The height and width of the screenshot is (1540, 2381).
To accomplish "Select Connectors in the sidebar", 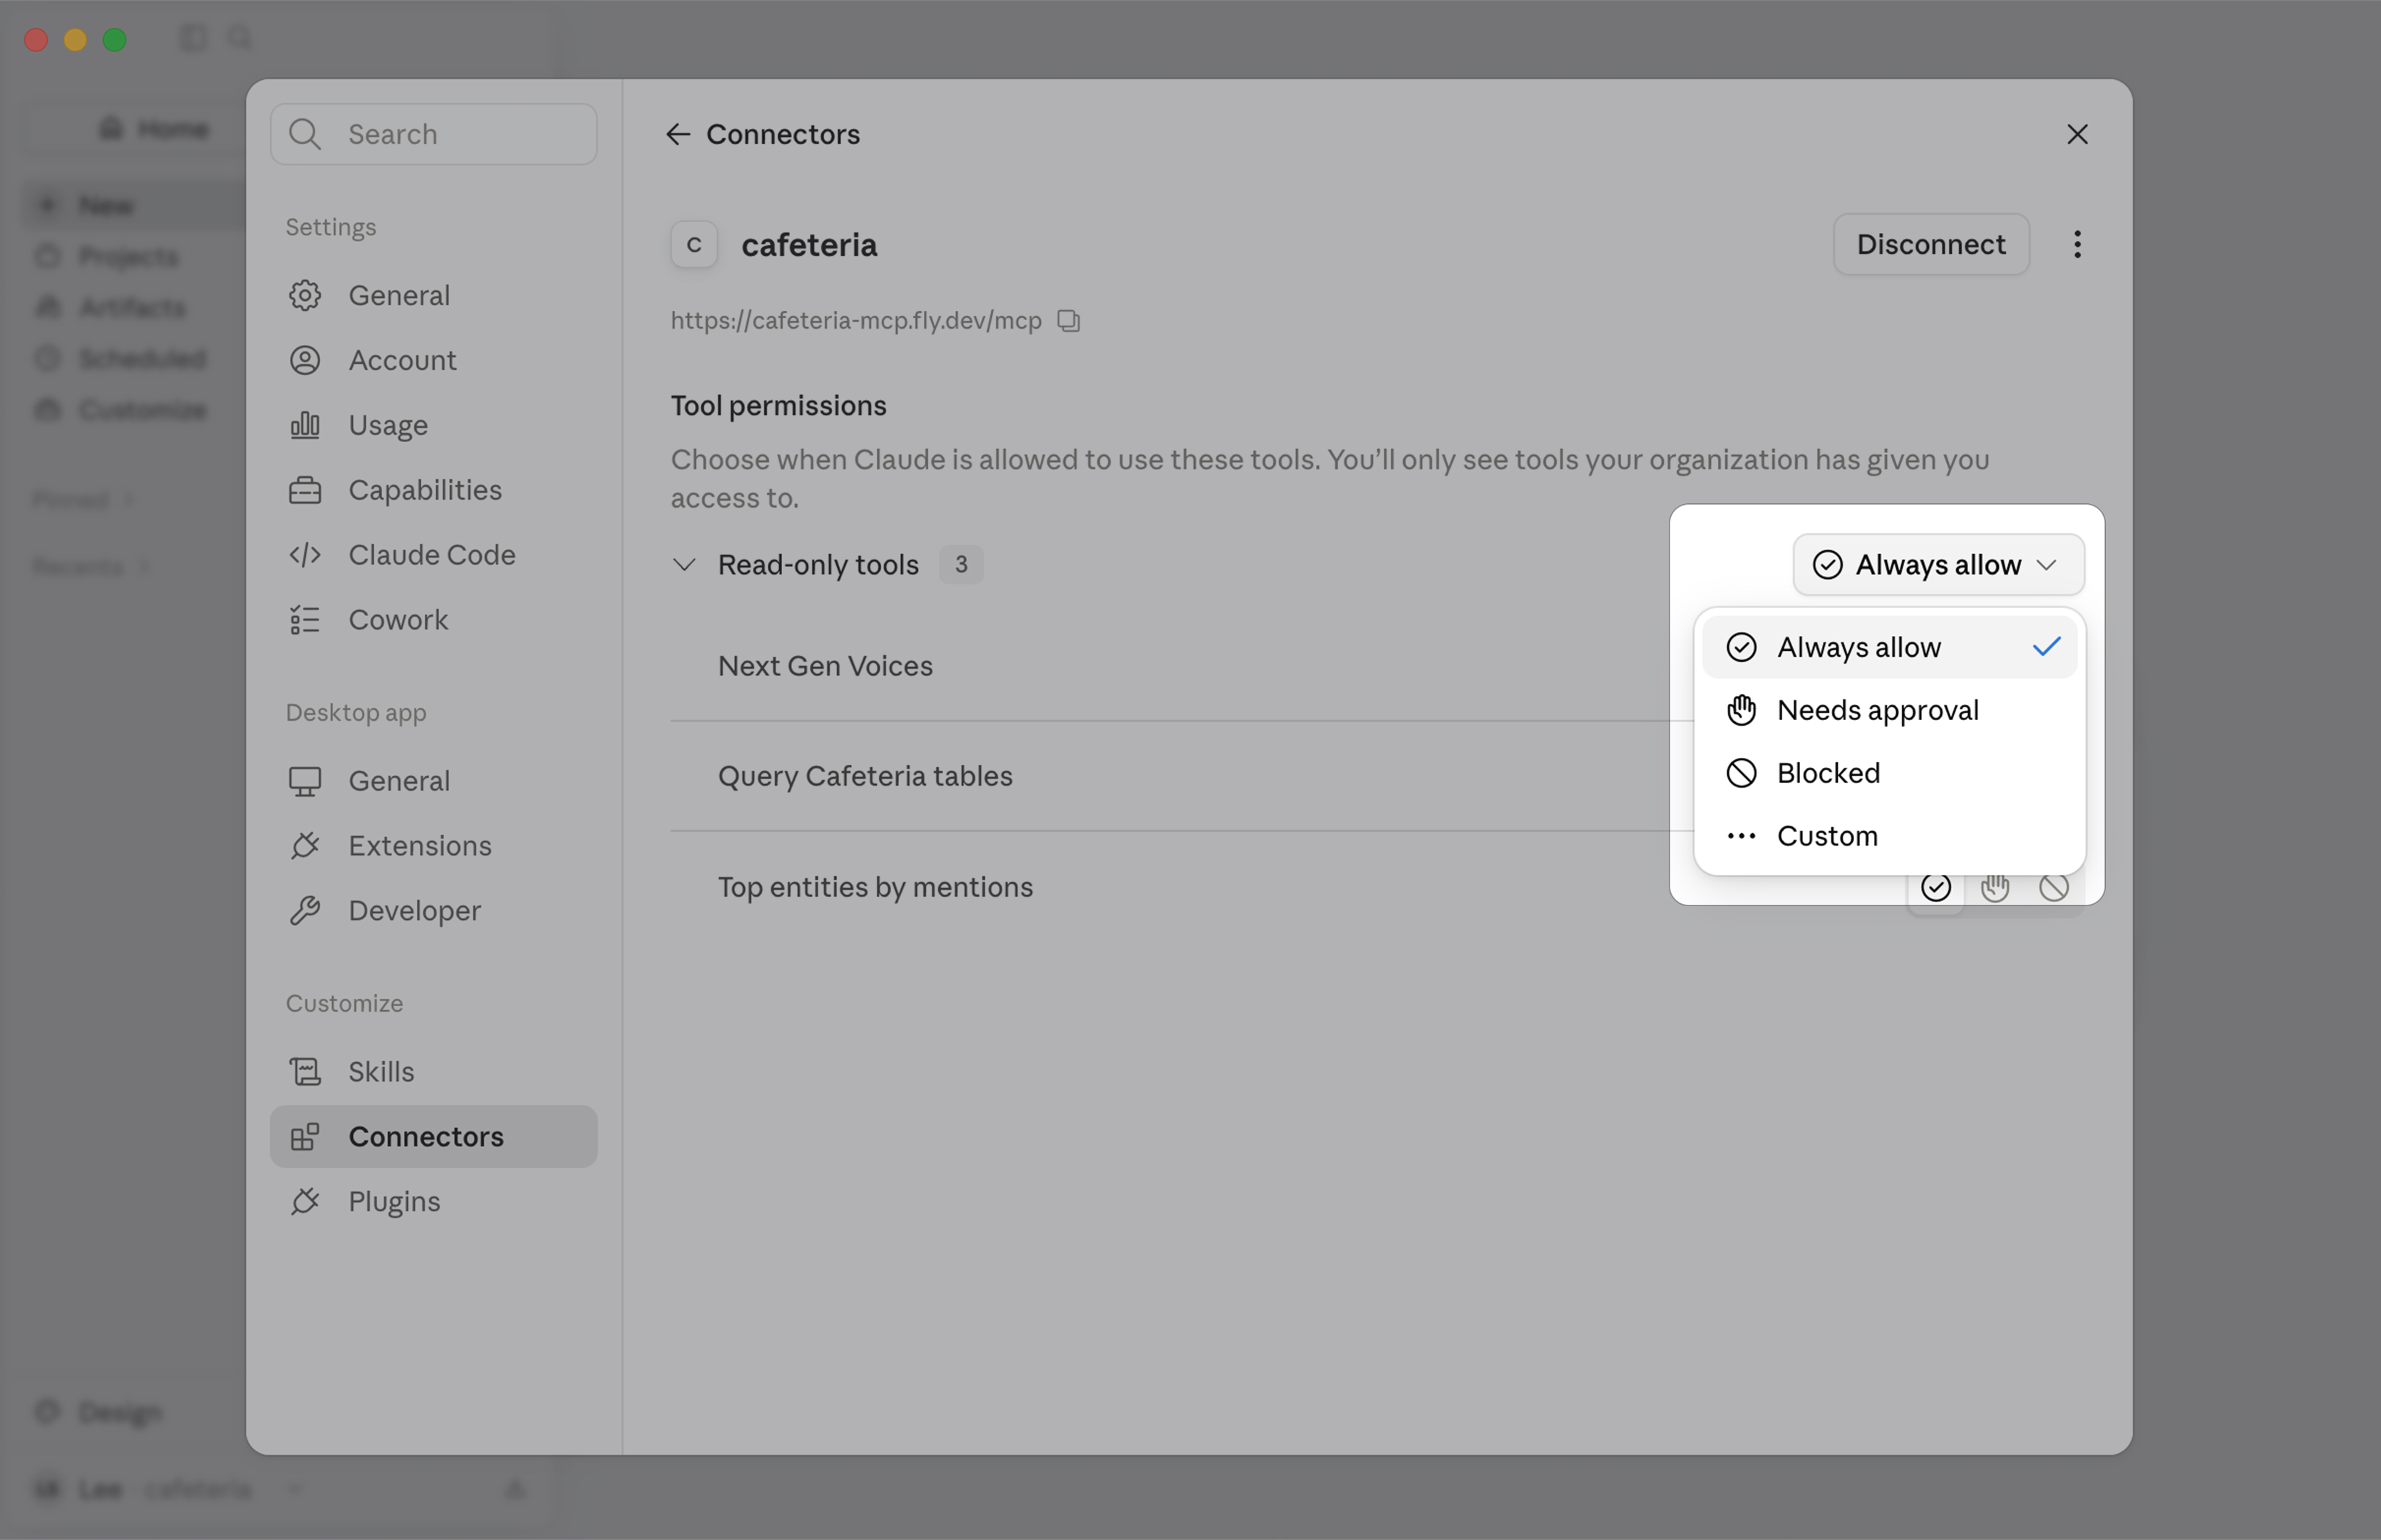I will [x=434, y=1137].
